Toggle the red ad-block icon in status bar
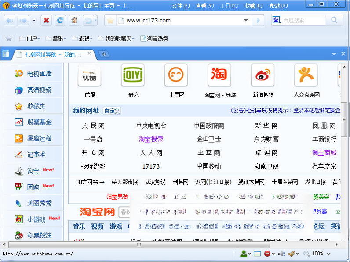350x262 pixels. coord(267,254)
